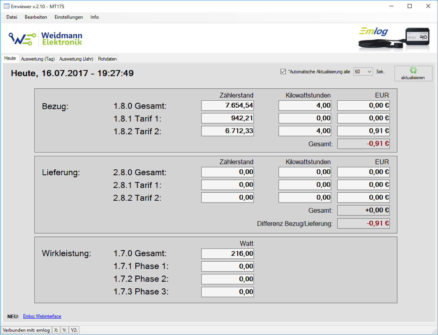Switch to the Auswertung (Jahr) tab
Viewport: 438px width, 335px height.
[76, 59]
